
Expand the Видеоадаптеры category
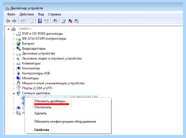pos(14,49)
